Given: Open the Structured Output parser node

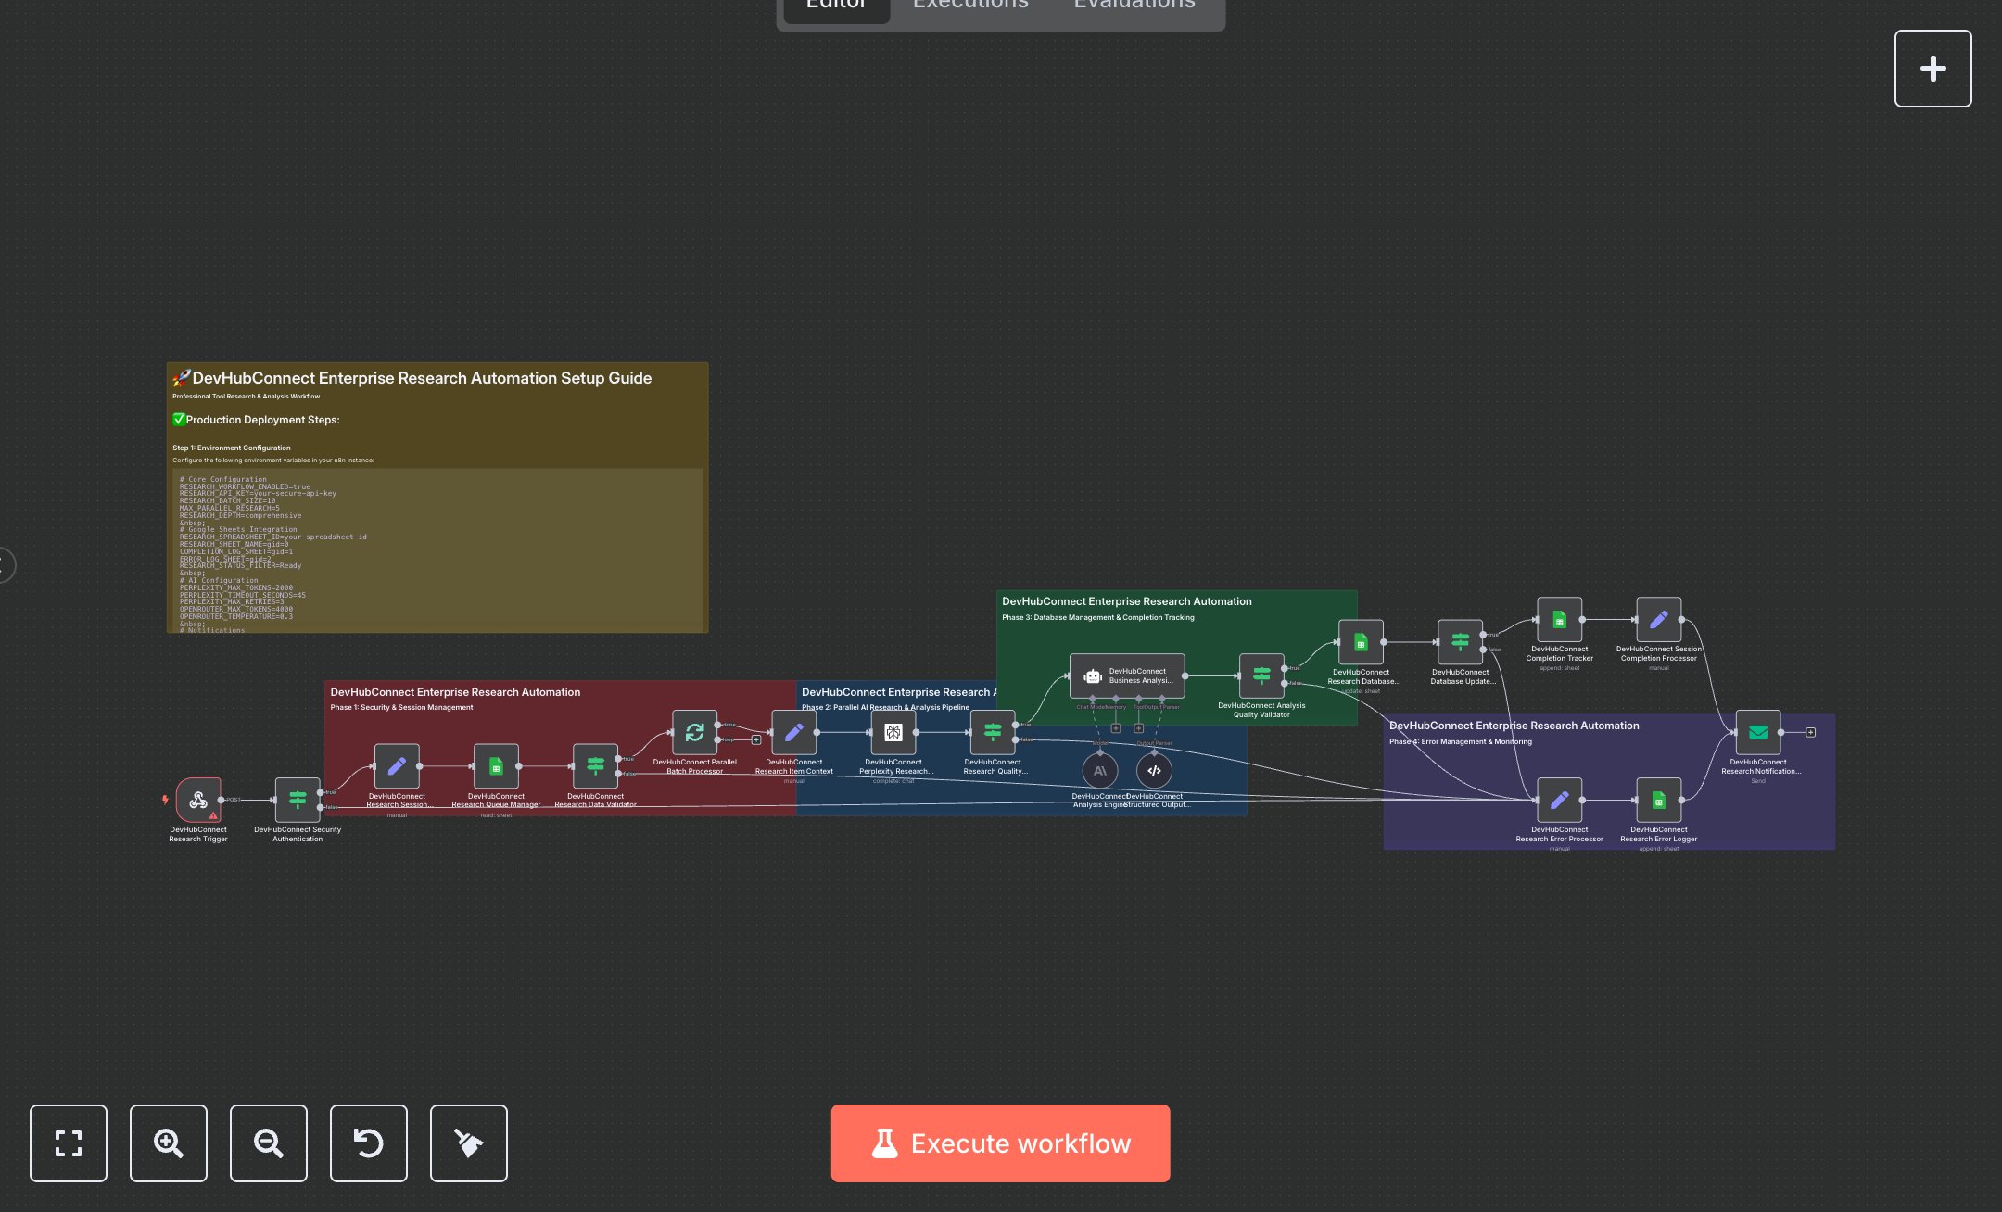Looking at the screenshot, I should (1154, 771).
